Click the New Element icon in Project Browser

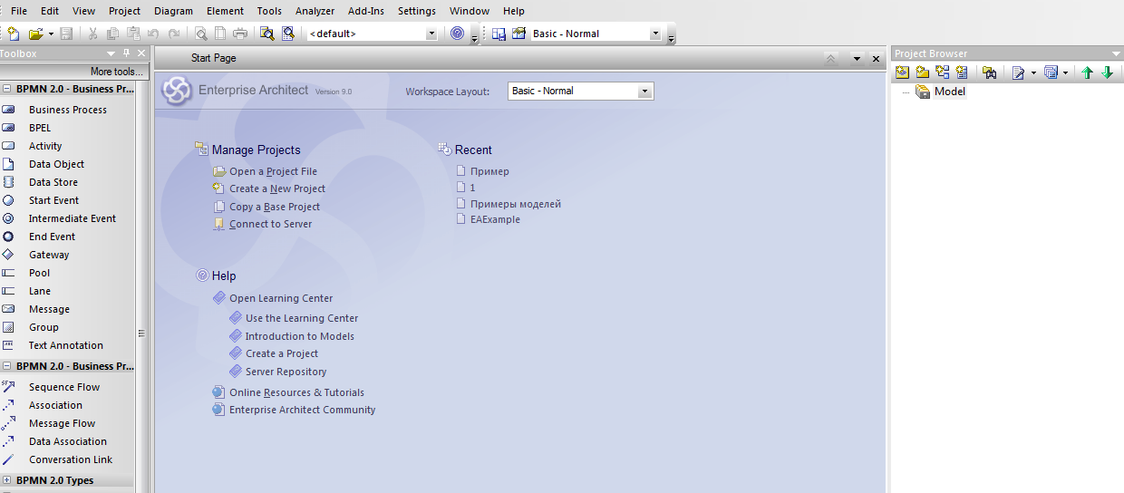pyautogui.click(x=962, y=72)
